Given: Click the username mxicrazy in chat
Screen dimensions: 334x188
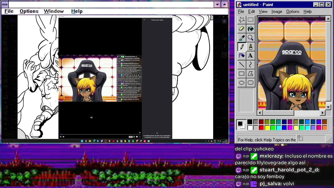Looking at the screenshot, I should 271,156.
